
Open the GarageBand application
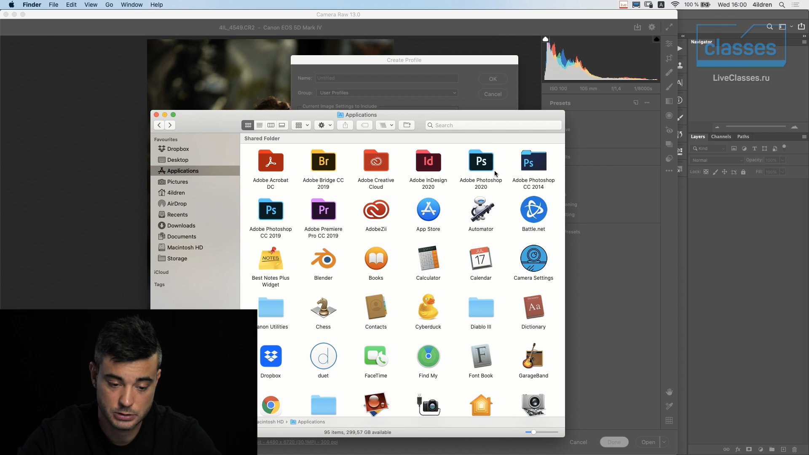coord(533,356)
